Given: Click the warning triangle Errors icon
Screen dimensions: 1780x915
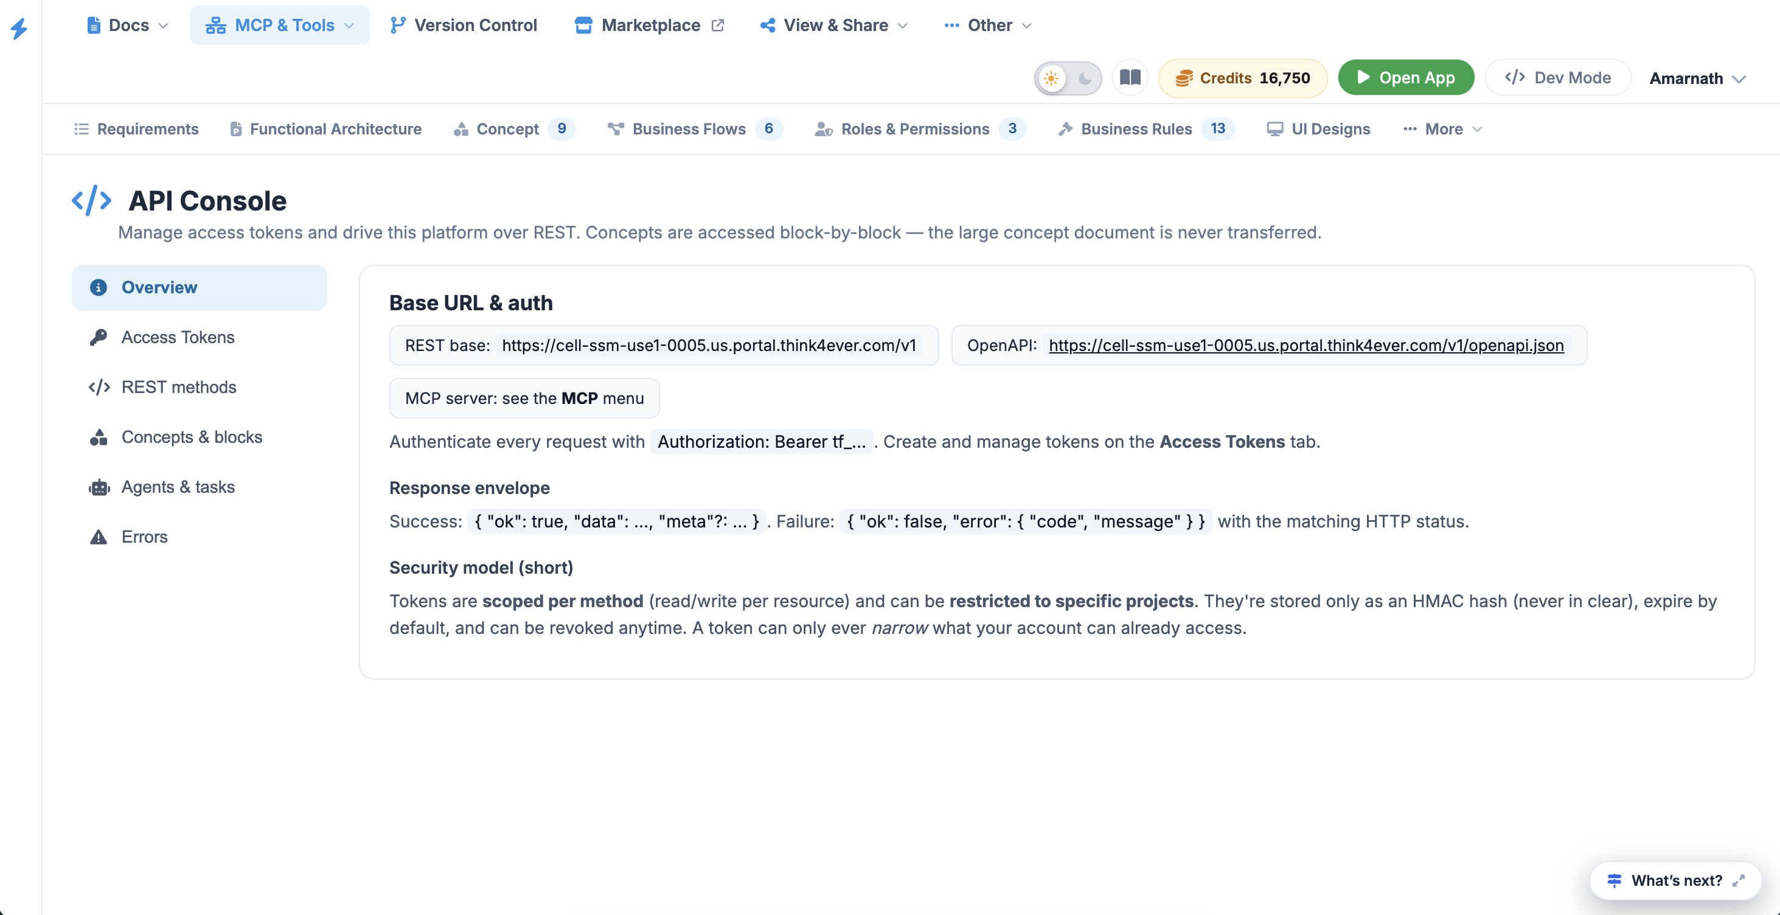Looking at the screenshot, I should coord(99,537).
